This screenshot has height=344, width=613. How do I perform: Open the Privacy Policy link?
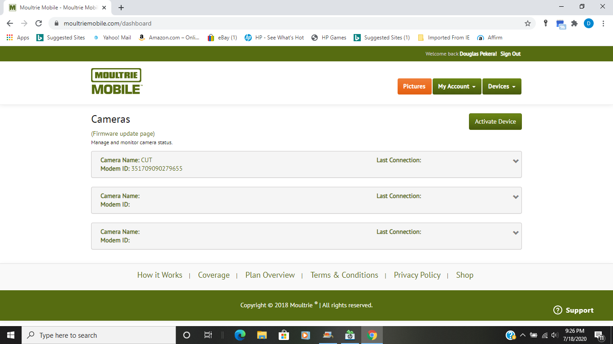(417, 275)
